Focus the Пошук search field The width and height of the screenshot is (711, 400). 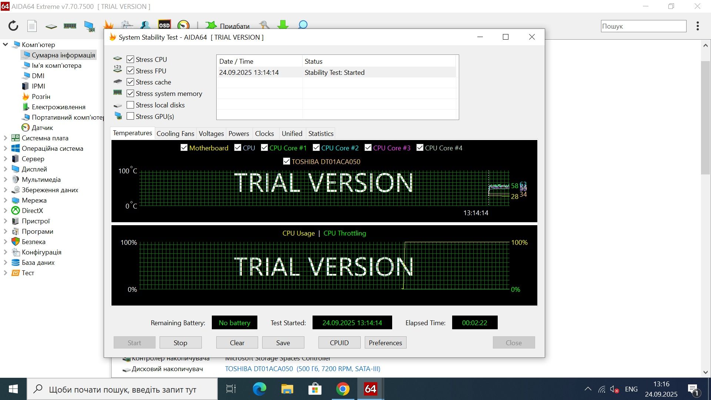(643, 26)
